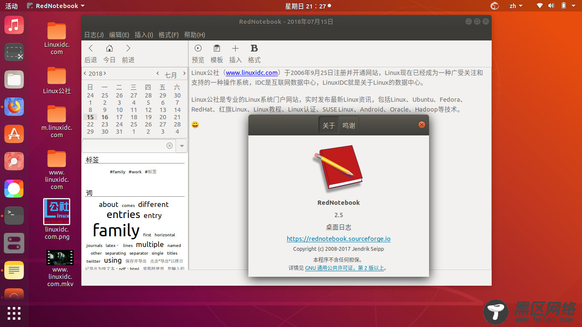582x327 pixels.
Task: Open the notes app icon in the dock
Action: coord(14,270)
